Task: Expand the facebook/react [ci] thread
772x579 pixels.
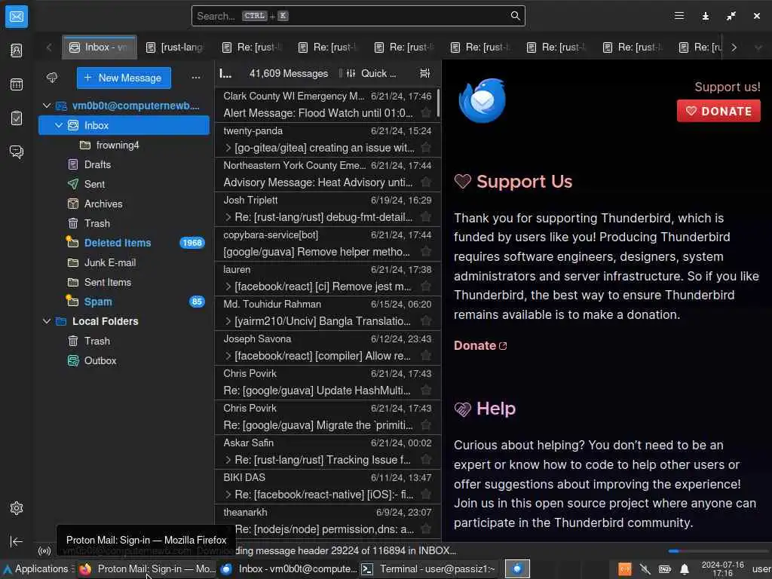Action: tap(228, 286)
